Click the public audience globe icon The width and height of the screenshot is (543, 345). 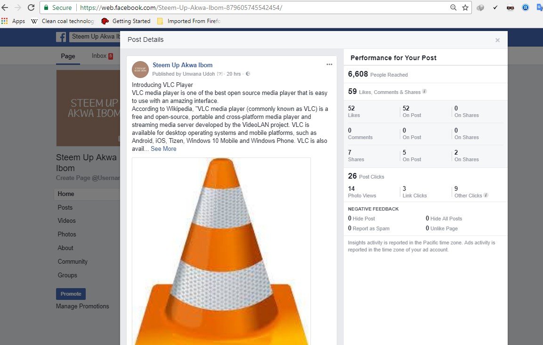click(248, 74)
